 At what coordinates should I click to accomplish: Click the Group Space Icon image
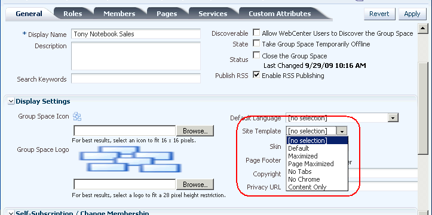pyautogui.click(x=77, y=117)
